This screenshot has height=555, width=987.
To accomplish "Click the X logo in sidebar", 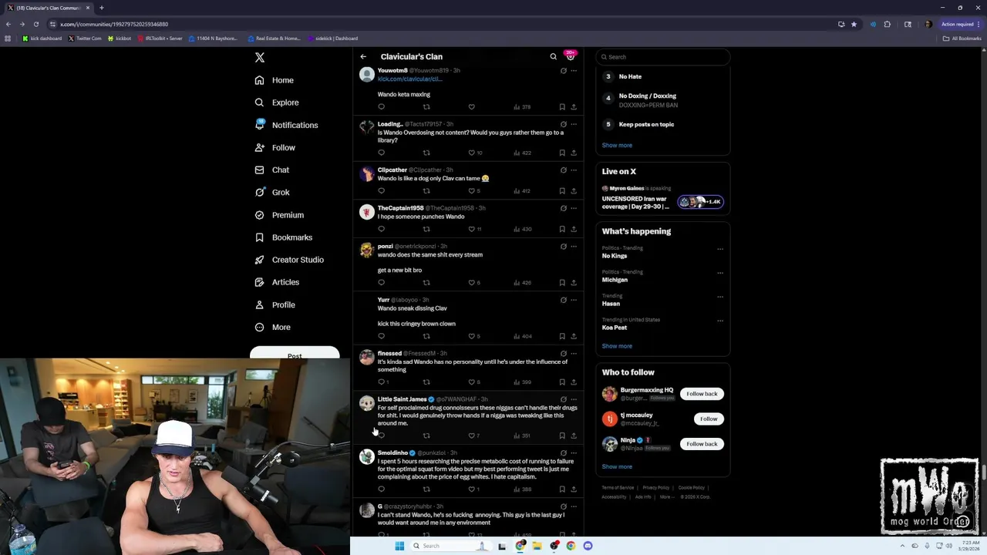I will 260,57.
